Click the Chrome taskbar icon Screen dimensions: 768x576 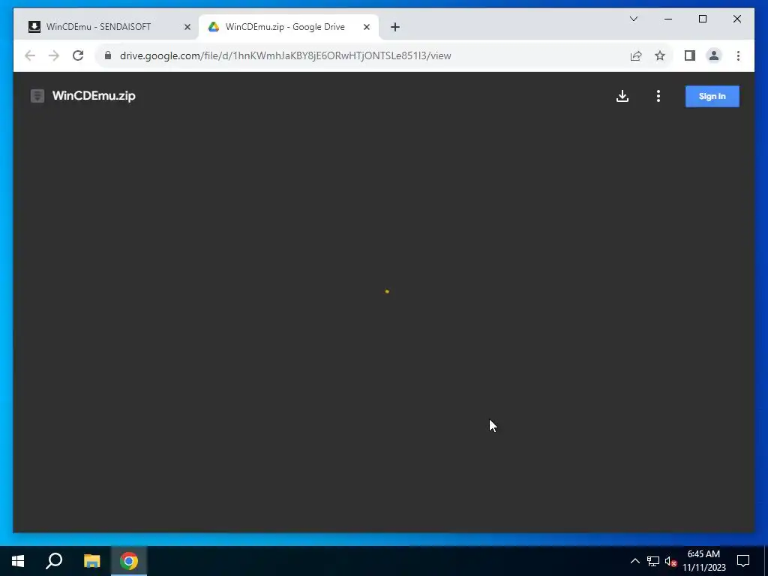pyautogui.click(x=129, y=561)
